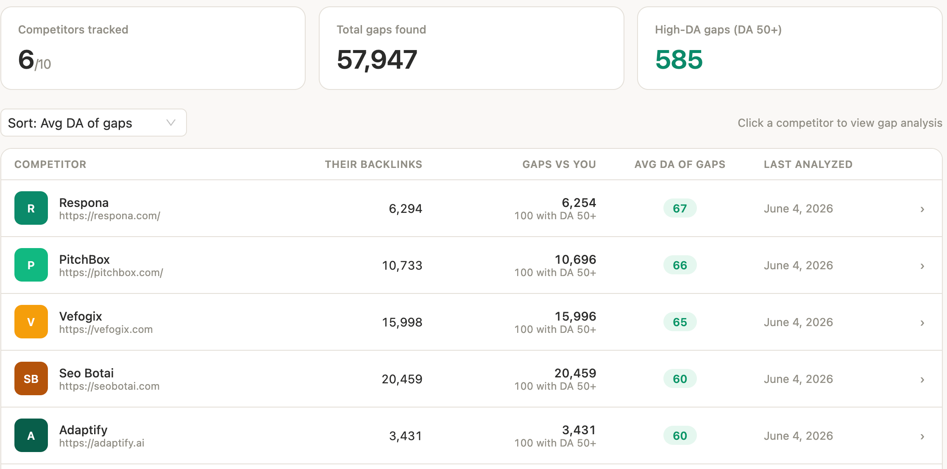Viewport: 947px width, 469px height.
Task: Click the https://respona.com/ URL
Action: click(x=110, y=216)
